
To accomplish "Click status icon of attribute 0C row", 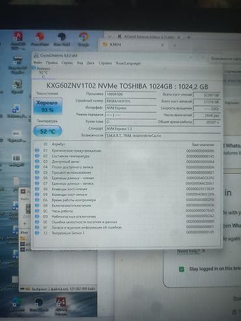I will 37,211.
